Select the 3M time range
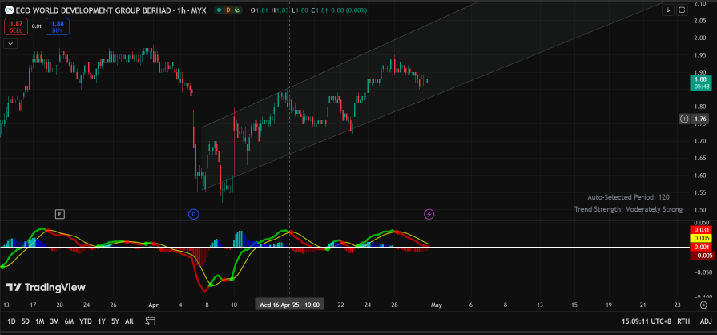 pos(54,321)
